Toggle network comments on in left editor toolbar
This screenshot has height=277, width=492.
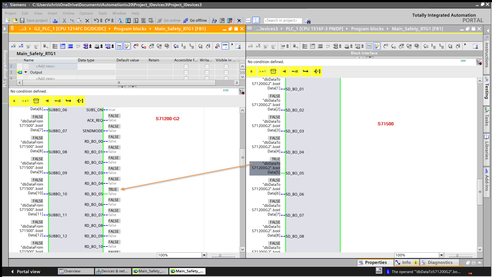click(119, 46)
